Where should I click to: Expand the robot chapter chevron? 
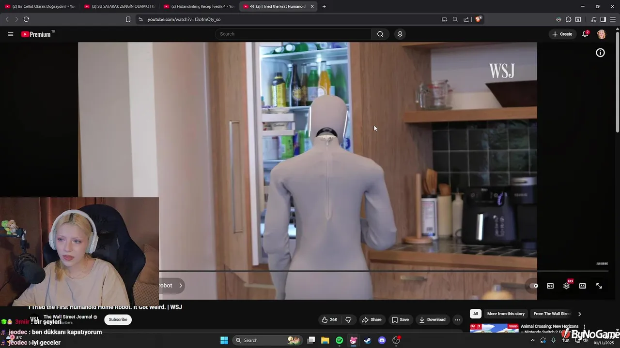[181, 285]
